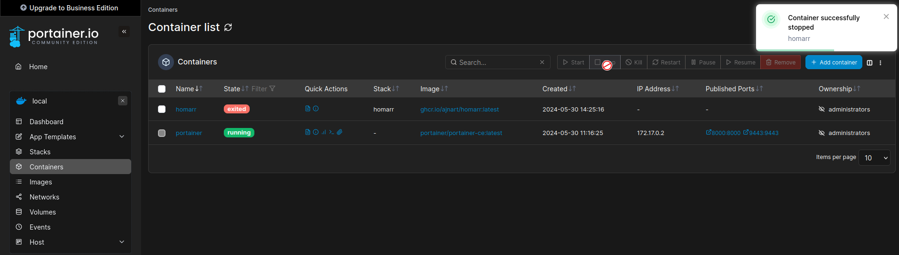Screen dimensions: 899x255
Task: Open Events in sidebar
Action: tap(71, 227)
